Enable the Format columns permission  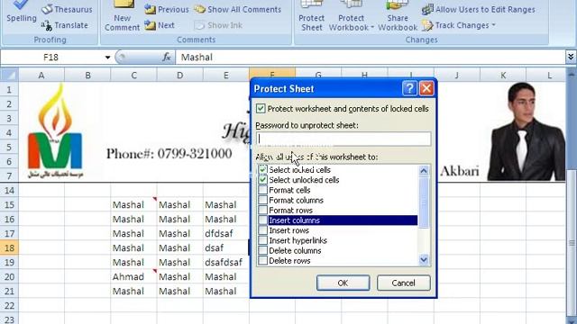tap(262, 200)
